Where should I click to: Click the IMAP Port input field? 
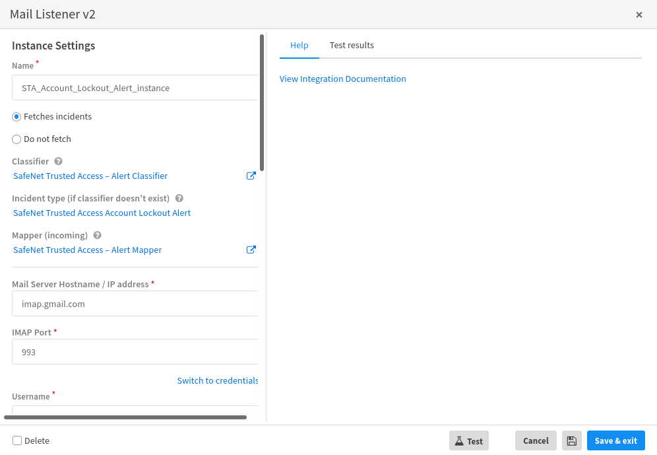135,353
